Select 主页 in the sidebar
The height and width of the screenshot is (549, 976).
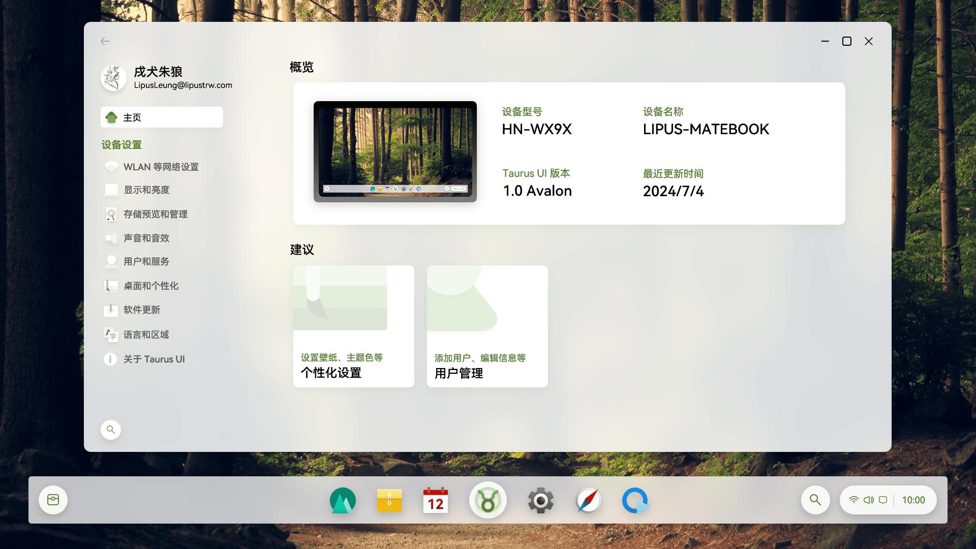point(162,117)
